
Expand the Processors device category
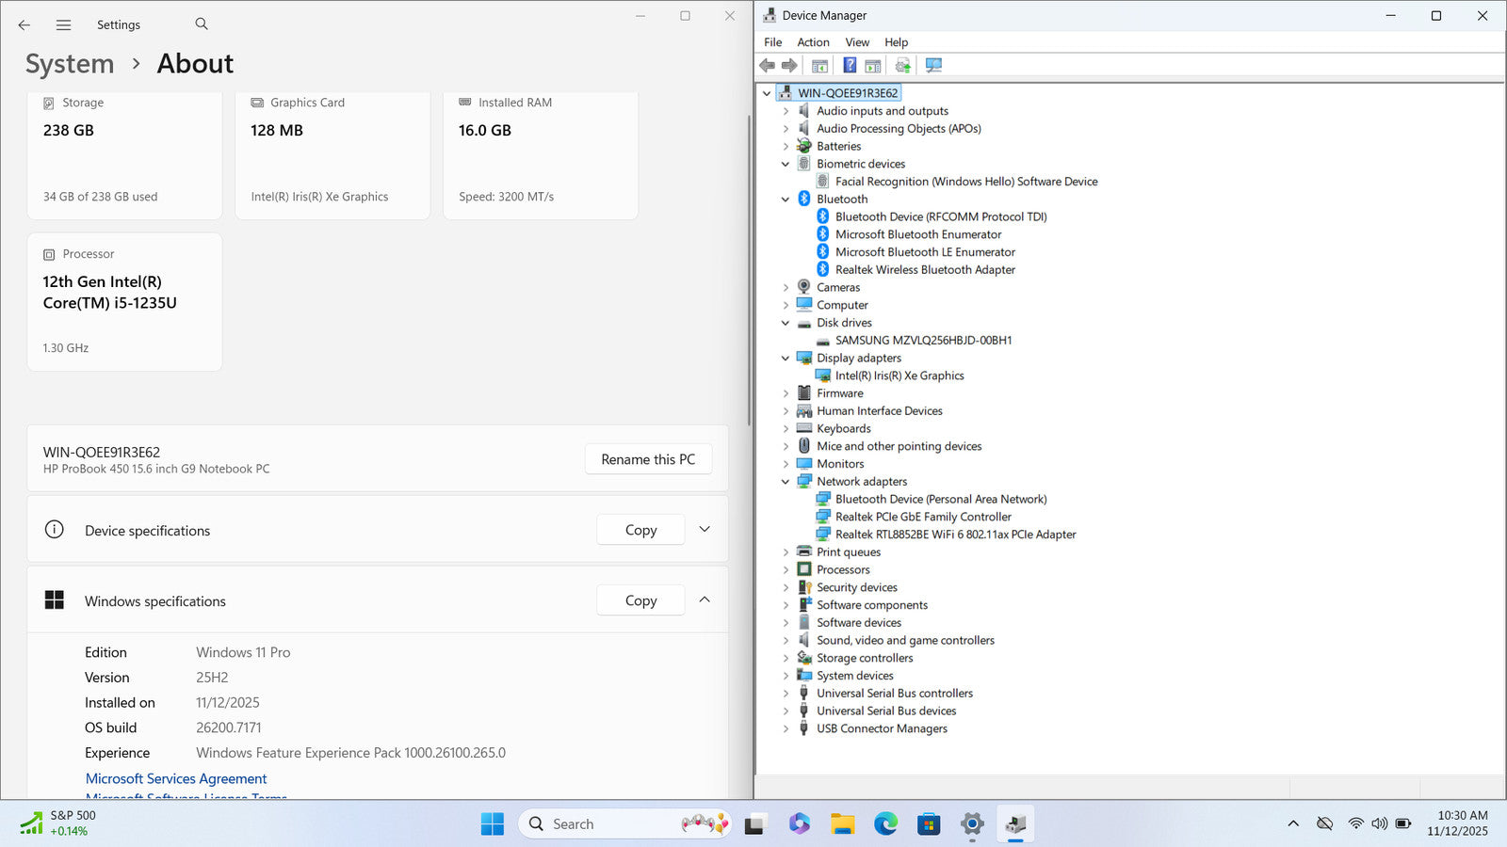(786, 570)
